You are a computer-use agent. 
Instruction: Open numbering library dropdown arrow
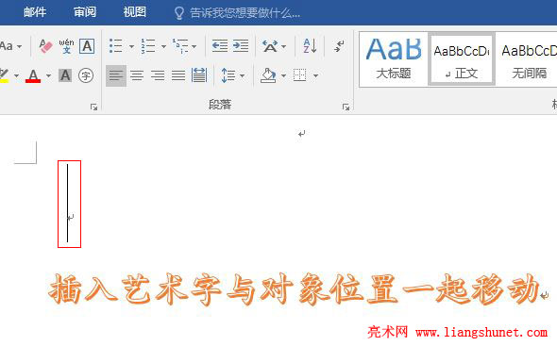(163, 46)
